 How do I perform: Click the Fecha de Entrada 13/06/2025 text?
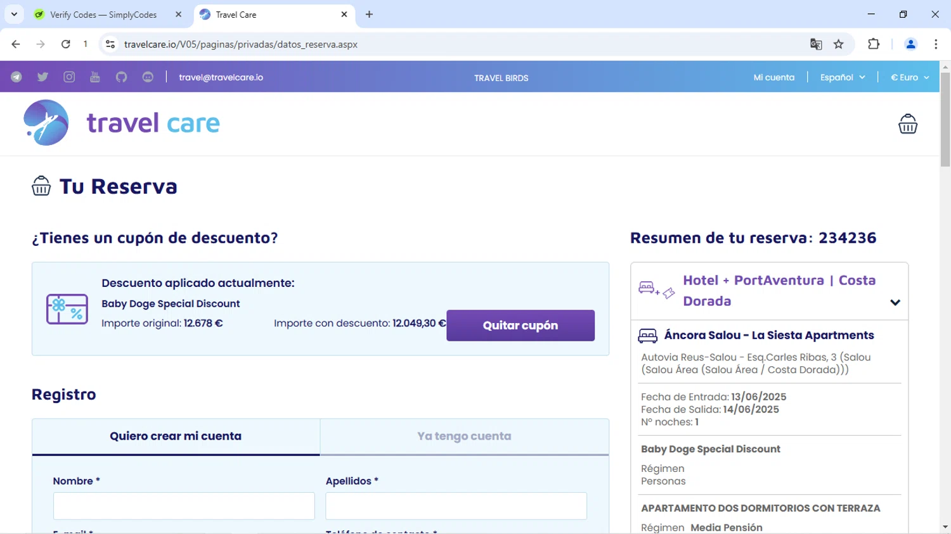tap(714, 397)
